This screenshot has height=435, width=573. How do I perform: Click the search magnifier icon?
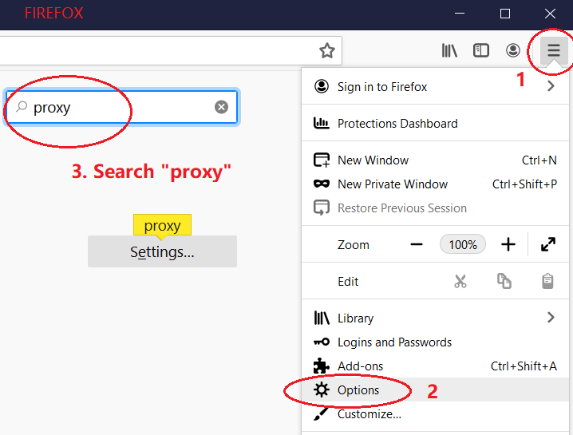point(22,107)
